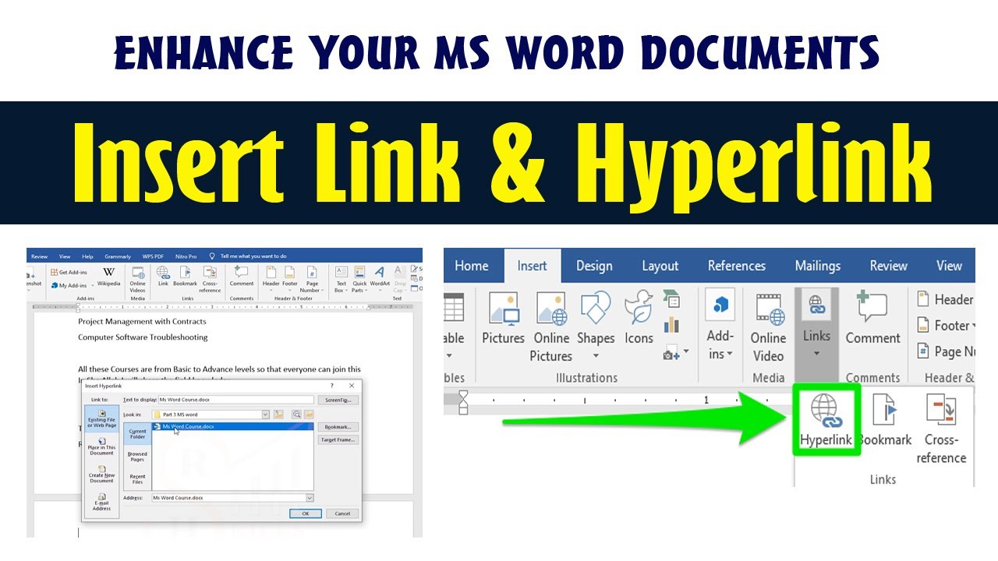Screen dimensions: 998x561
Task: Insert a Chart from Illustrations group
Action: click(x=671, y=325)
